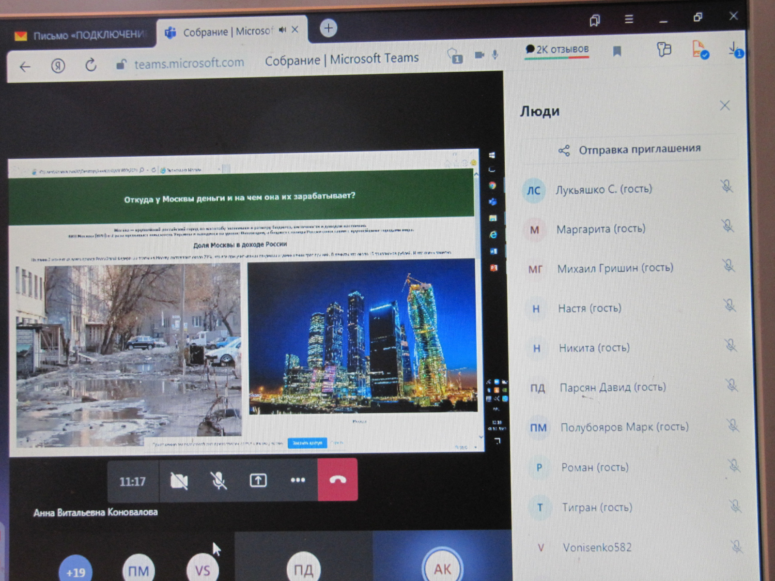
Task: Go back to previous page
Action: (25, 66)
